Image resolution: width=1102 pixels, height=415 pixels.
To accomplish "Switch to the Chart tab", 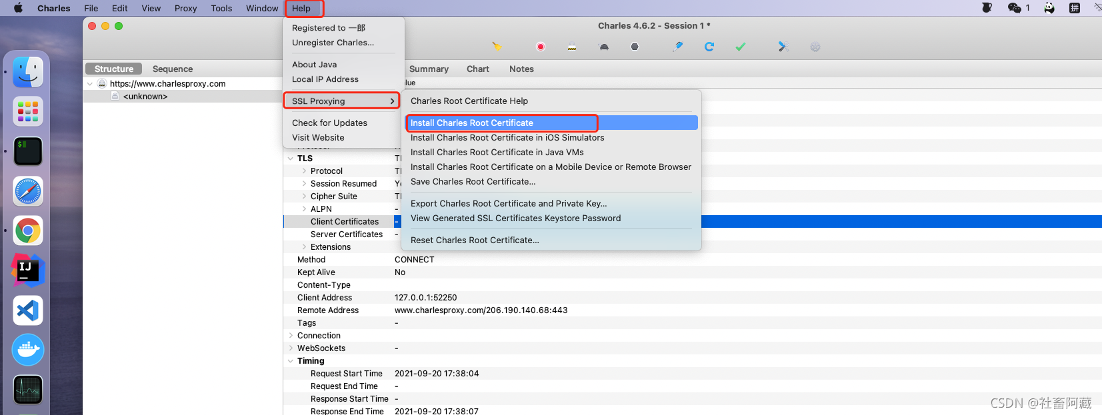I will pyautogui.click(x=478, y=69).
